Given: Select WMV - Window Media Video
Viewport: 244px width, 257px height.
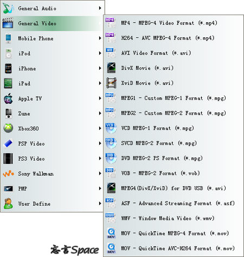Looking at the screenshot, I should [x=174, y=218].
